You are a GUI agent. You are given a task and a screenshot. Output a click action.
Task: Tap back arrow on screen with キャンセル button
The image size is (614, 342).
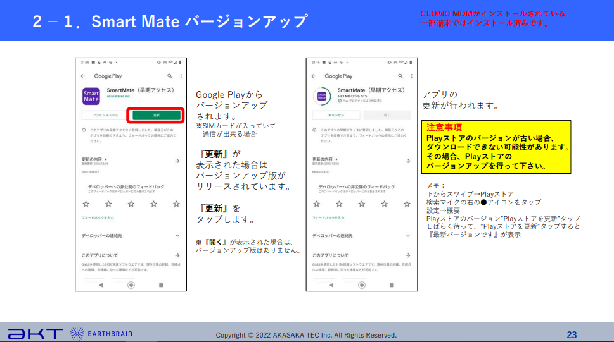(x=314, y=76)
